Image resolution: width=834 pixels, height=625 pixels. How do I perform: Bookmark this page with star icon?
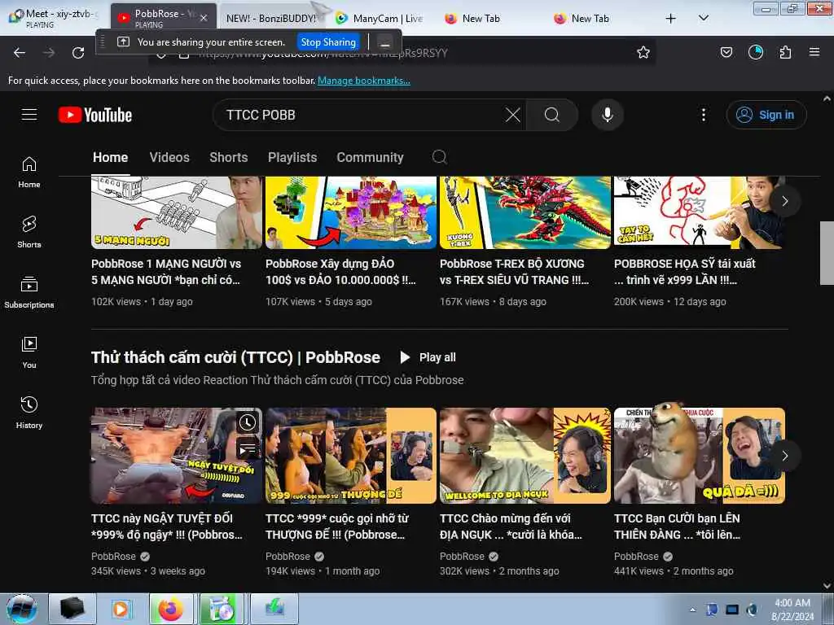[643, 52]
